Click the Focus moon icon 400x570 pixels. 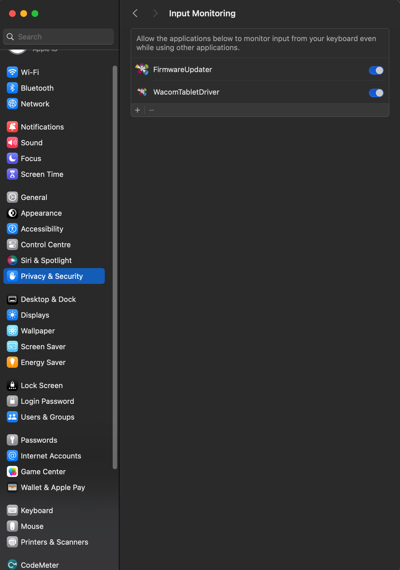[x=12, y=159]
